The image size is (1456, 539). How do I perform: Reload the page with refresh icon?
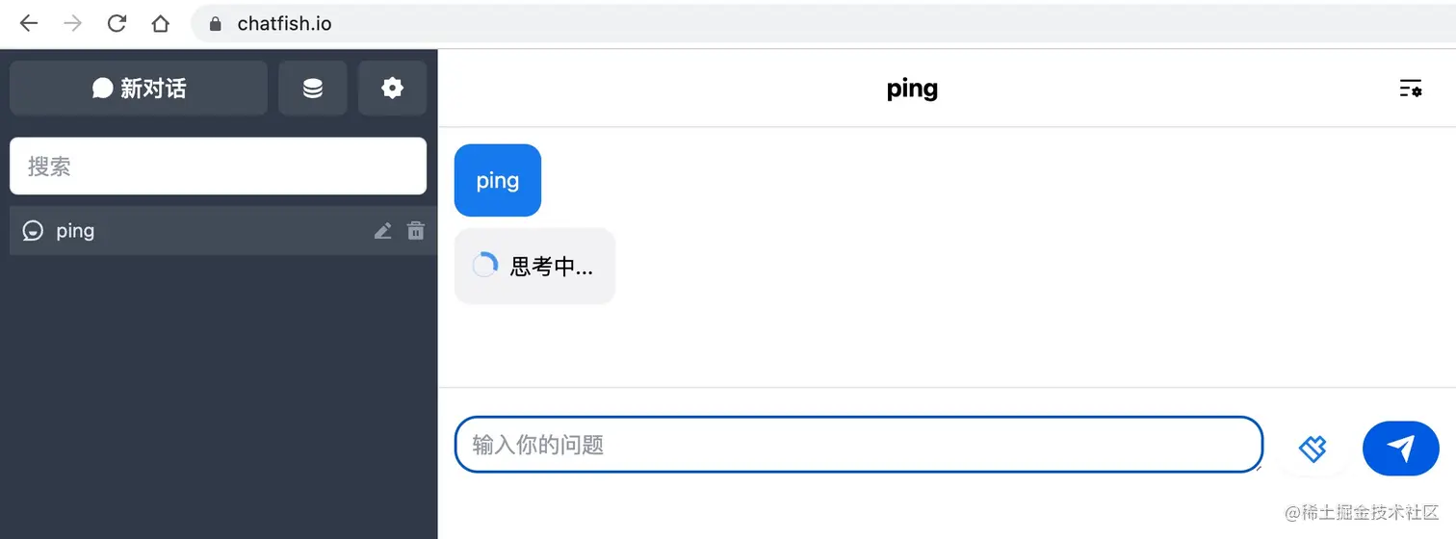point(117,23)
